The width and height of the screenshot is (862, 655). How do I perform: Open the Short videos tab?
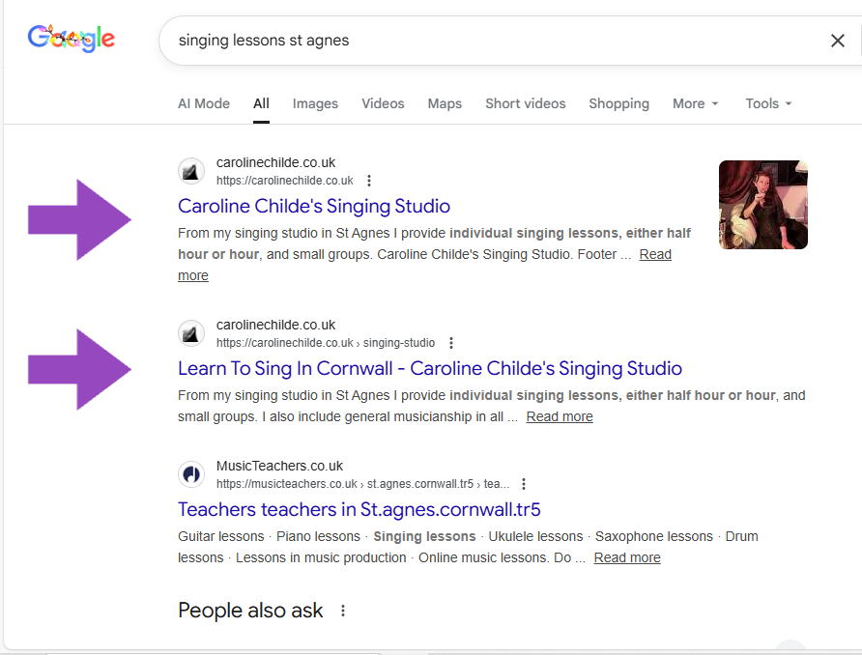(x=525, y=103)
